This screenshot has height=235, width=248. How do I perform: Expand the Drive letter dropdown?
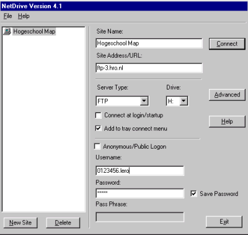click(184, 101)
